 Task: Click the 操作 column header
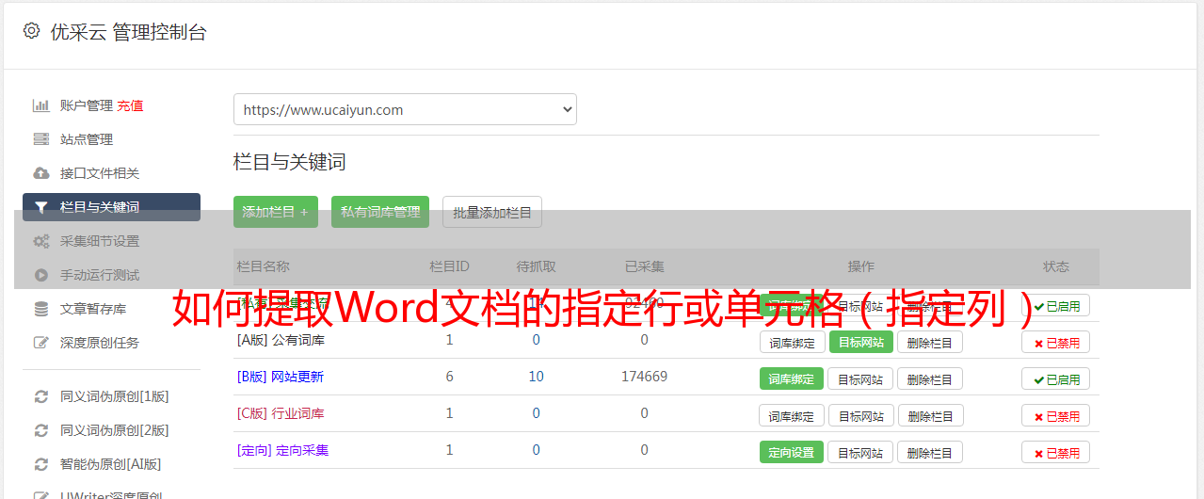[x=861, y=266]
